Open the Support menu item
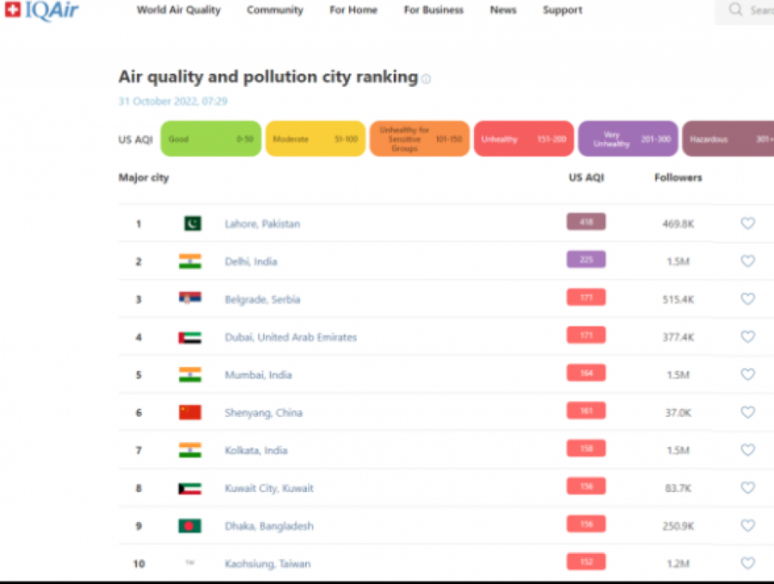The height and width of the screenshot is (584, 774). [562, 10]
